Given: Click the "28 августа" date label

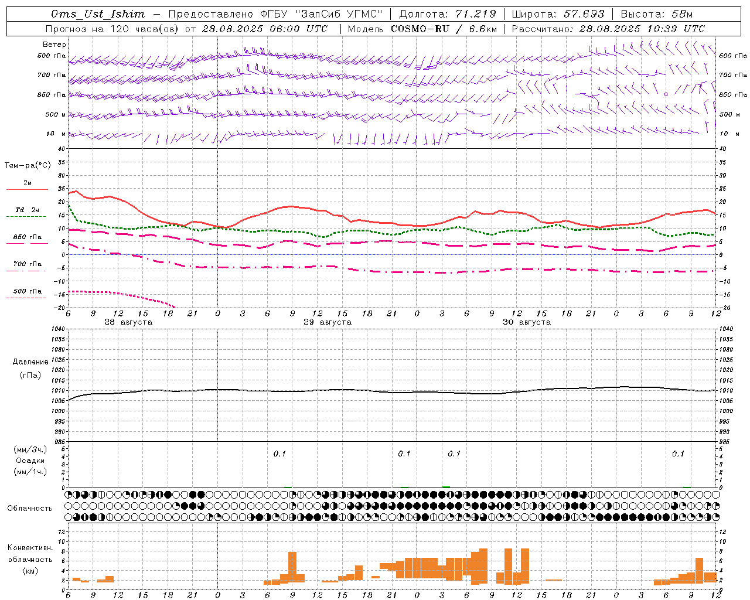Looking at the screenshot, I should (128, 322).
